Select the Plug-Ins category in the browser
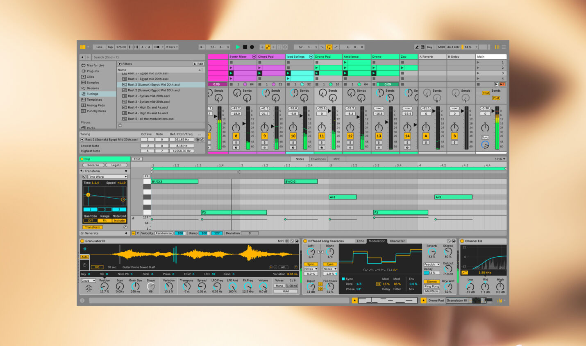This screenshot has height=346, width=586. click(x=93, y=71)
